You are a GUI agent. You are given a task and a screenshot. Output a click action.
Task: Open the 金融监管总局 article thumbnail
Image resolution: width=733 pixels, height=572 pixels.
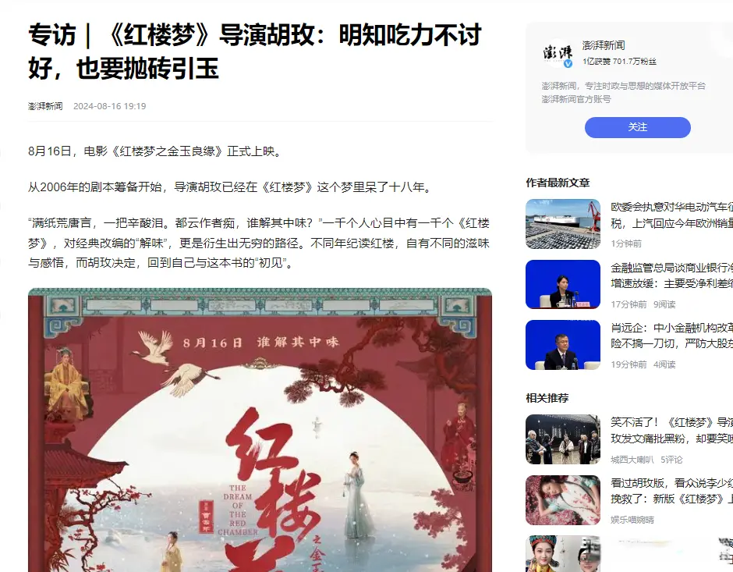point(563,284)
